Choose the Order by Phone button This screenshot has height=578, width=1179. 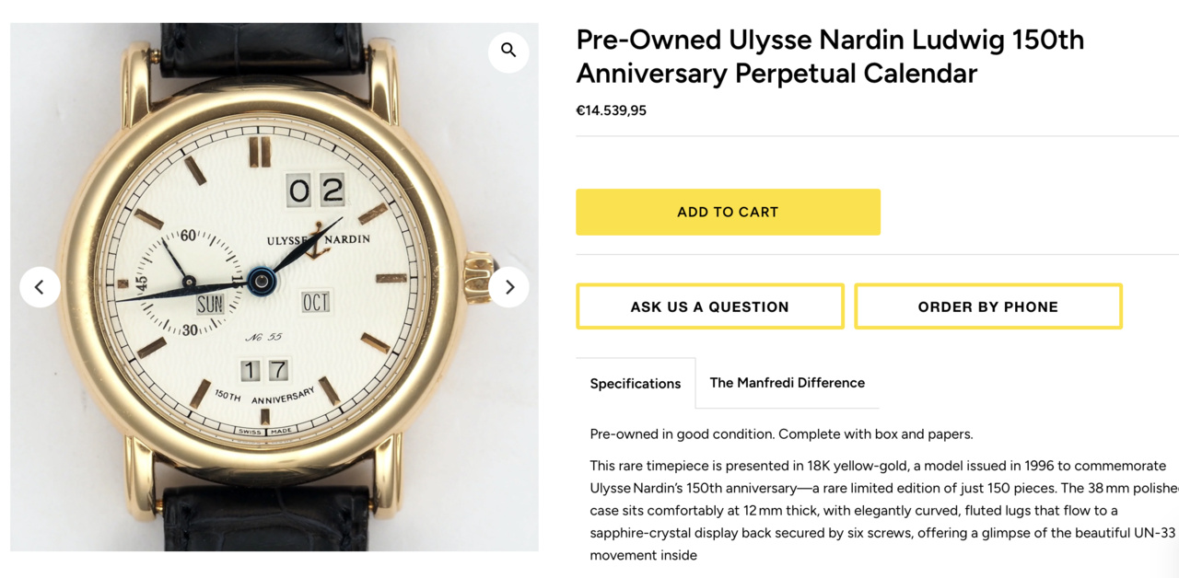coord(987,306)
